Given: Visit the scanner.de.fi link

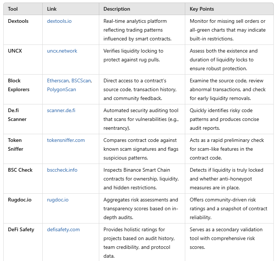Looking at the screenshot, I should pos(61,110).
